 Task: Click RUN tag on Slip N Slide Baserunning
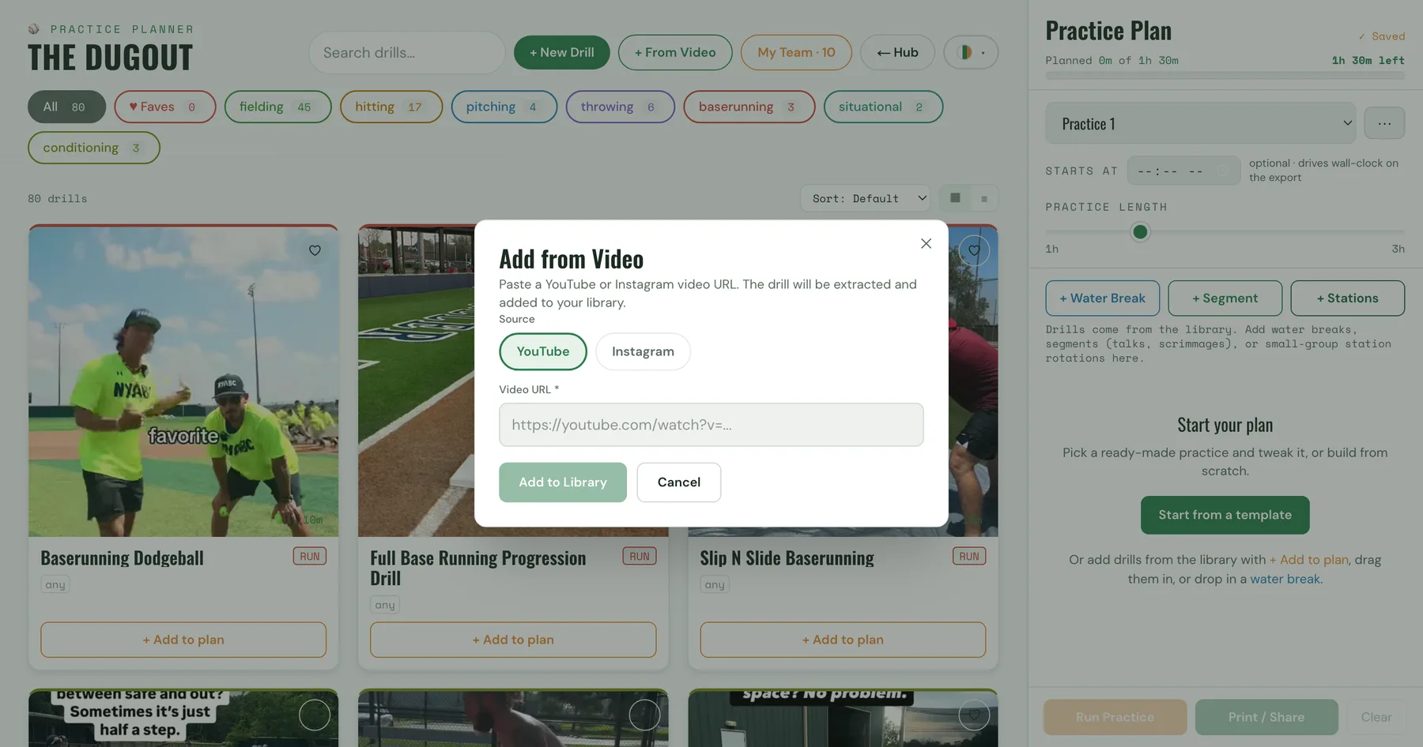tap(969, 557)
